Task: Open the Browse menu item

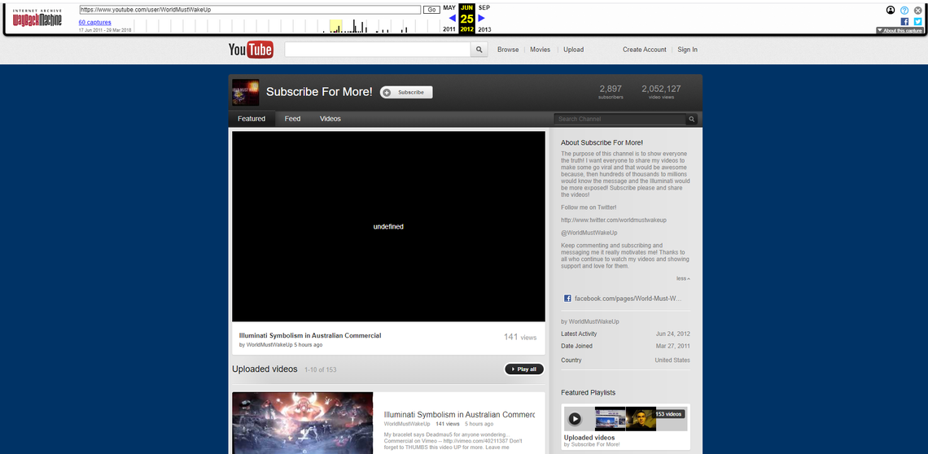Action: tap(508, 50)
